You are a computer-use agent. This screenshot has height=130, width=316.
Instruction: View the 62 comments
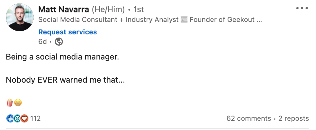pyautogui.click(x=249, y=118)
